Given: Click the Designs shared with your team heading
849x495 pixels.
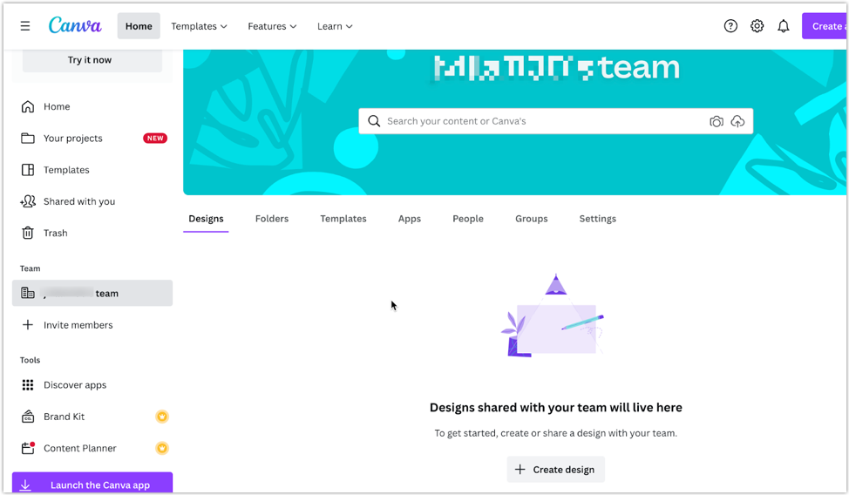Looking at the screenshot, I should [555, 408].
